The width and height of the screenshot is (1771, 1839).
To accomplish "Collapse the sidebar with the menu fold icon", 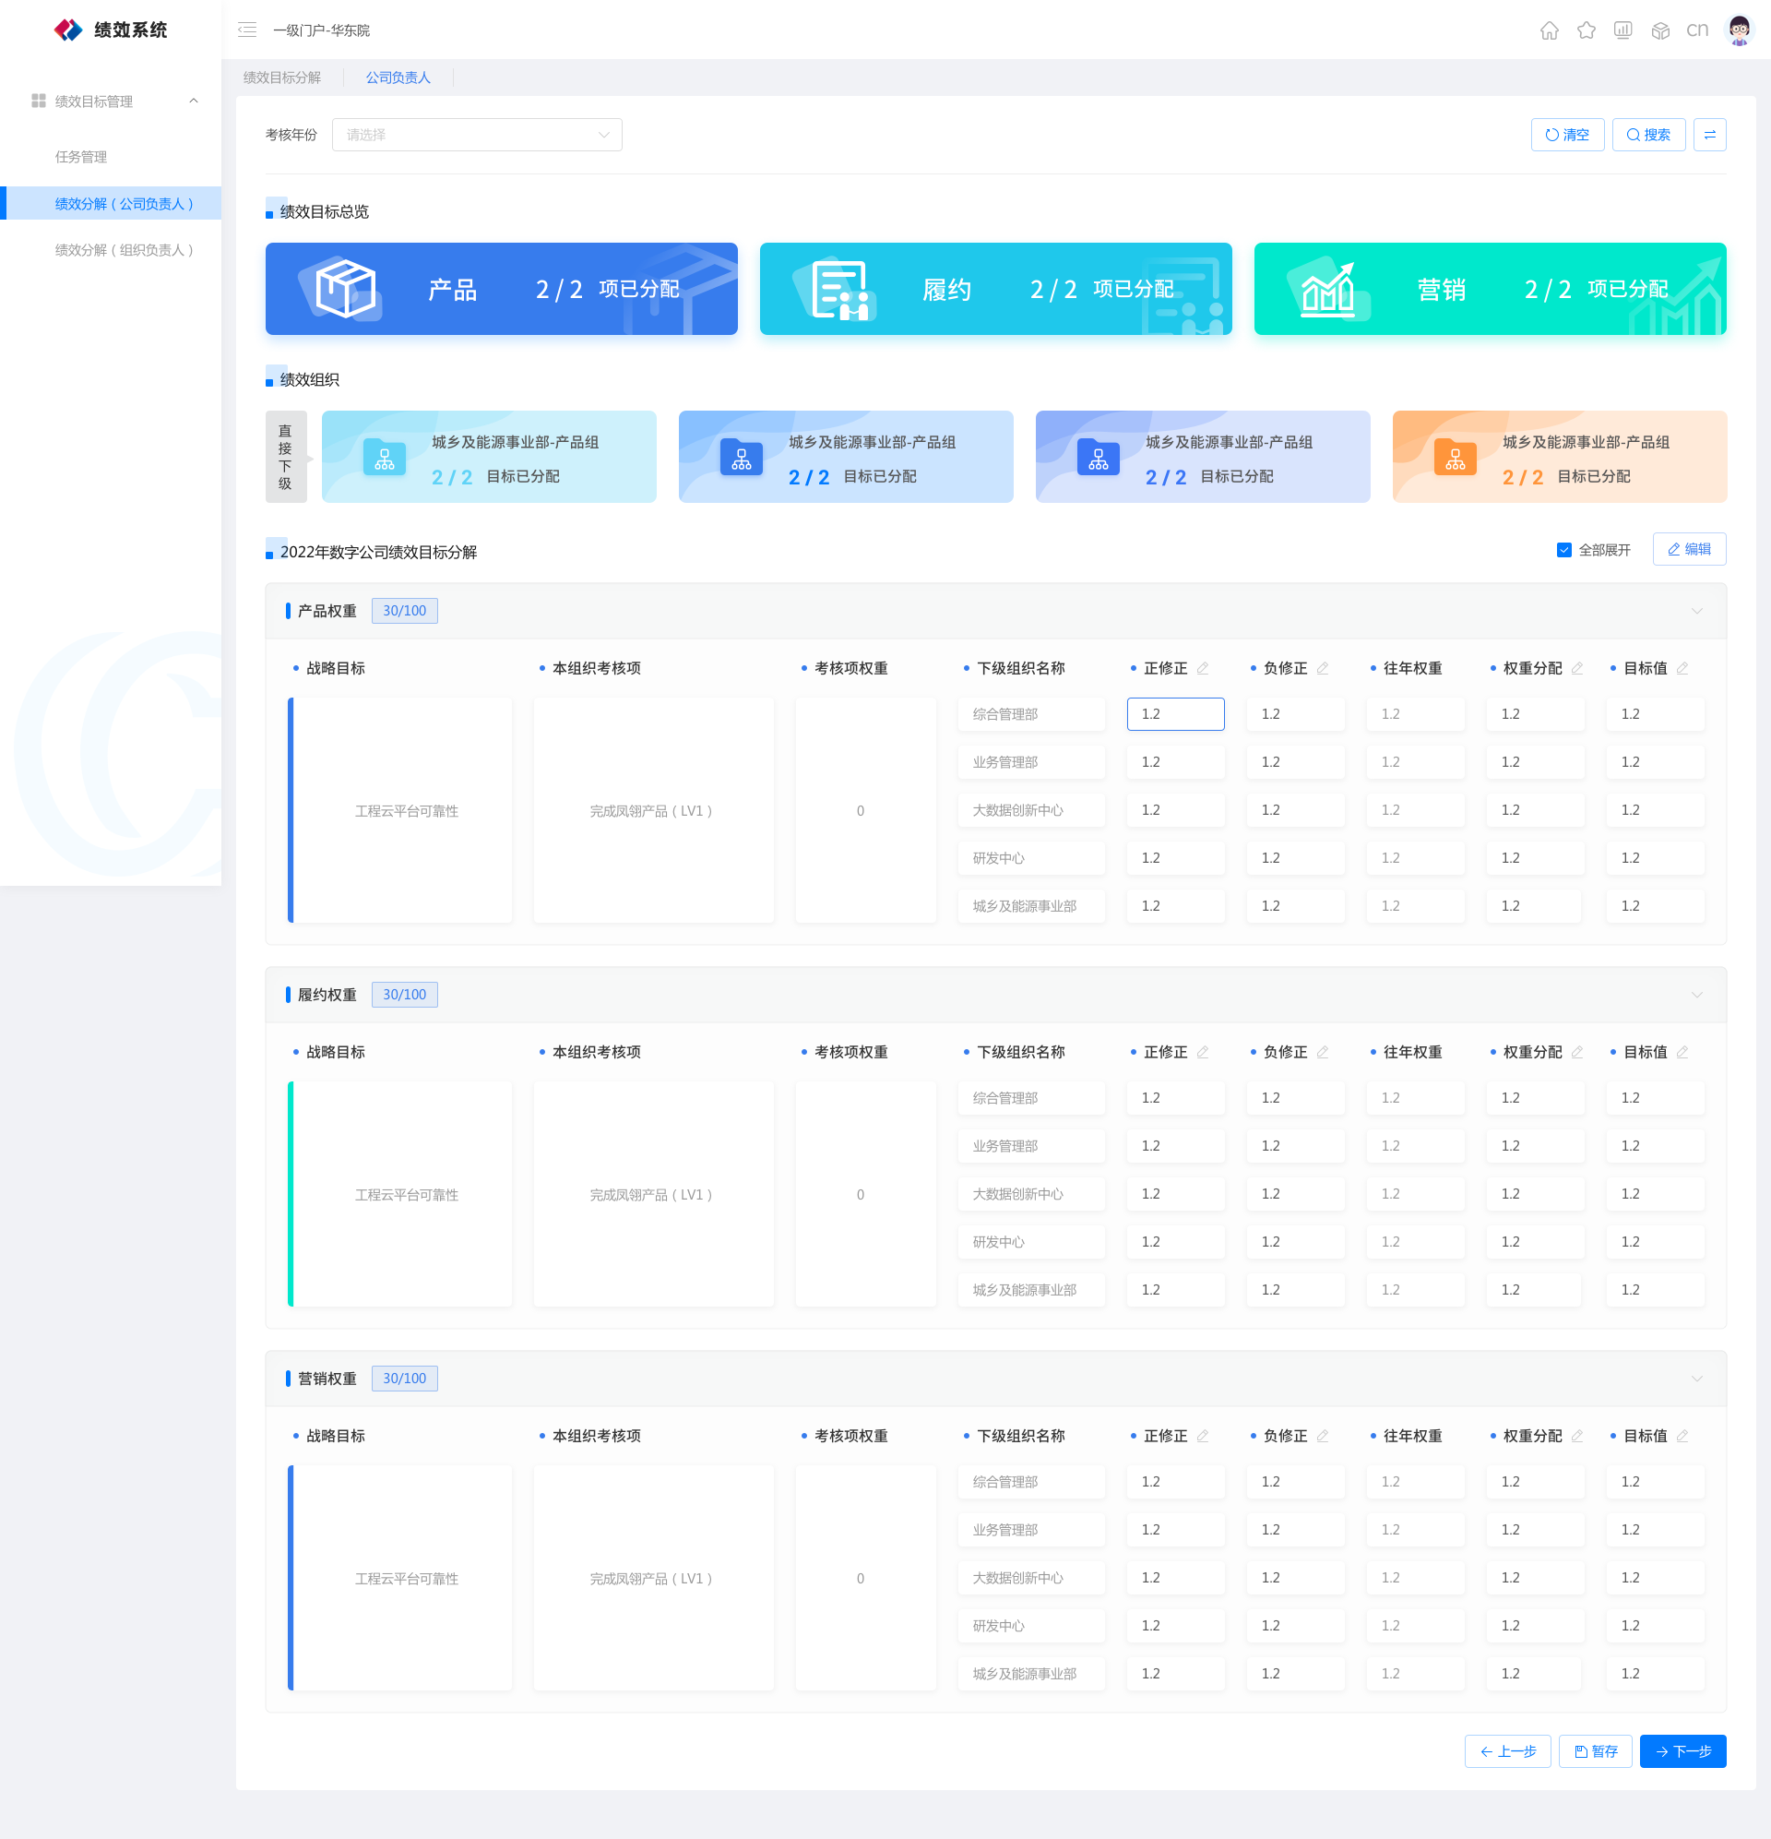I will (246, 30).
